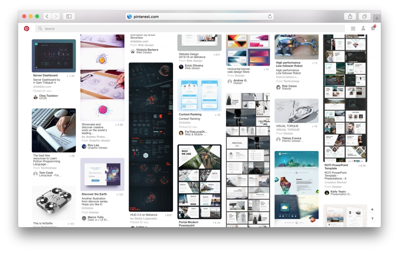Open the VISUAL TORQUE sketch image
The image size is (399, 253).
297,111
